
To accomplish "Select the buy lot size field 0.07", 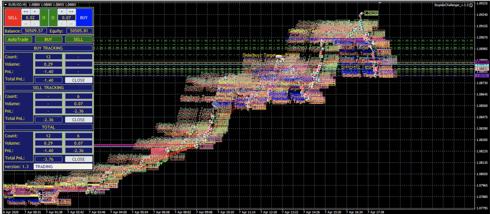I will tap(66, 17).
